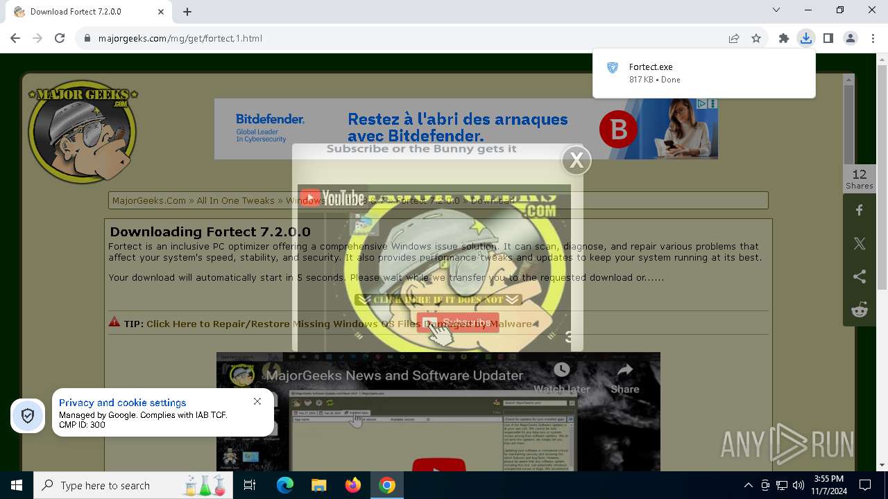
Task: Click the browser Back arrow
Action: (15, 38)
